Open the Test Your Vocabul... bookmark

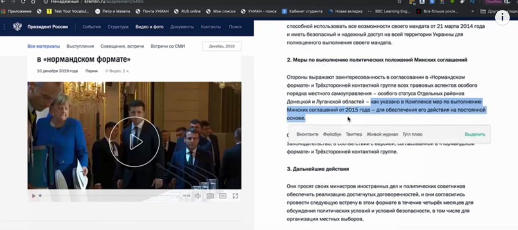click(68, 11)
